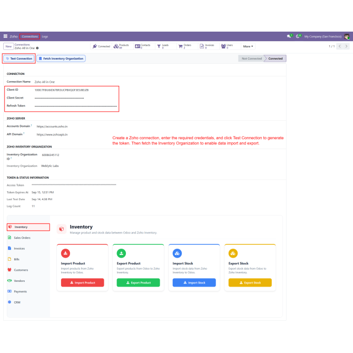This screenshot has width=353, height=353.
Task: Open the Logs menu
Action: 45,36
